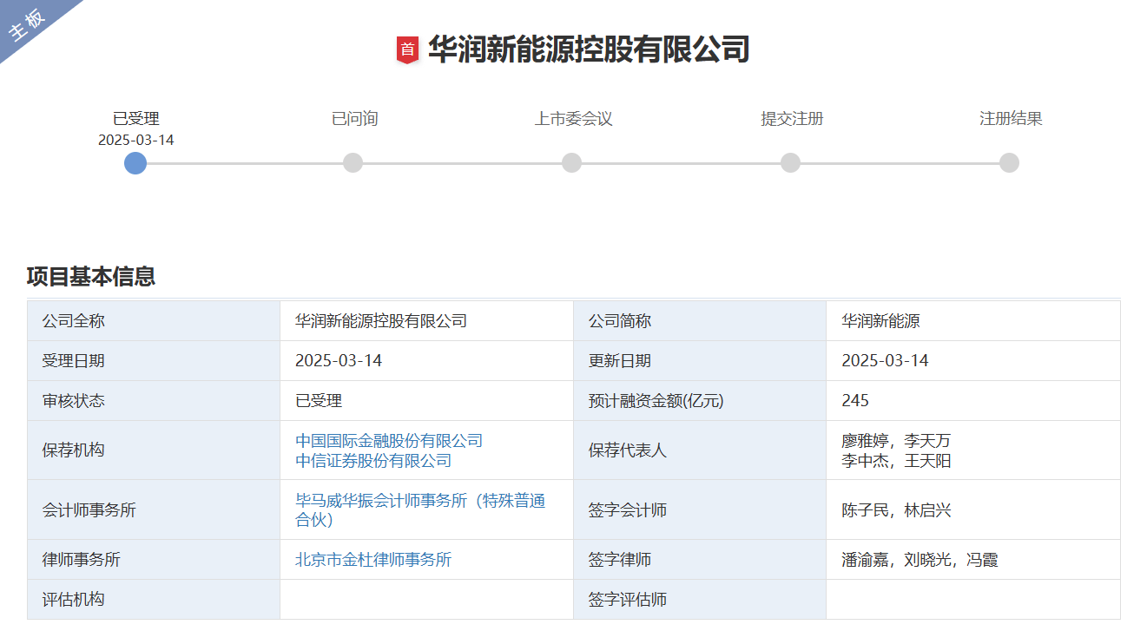Select the signing lawyers 潘渝嘉，刘晓光，冯震
Viewport: 1147px width, 631px height.
coord(920,560)
